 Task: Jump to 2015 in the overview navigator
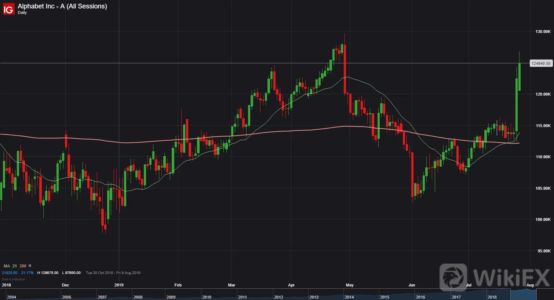click(x=384, y=297)
